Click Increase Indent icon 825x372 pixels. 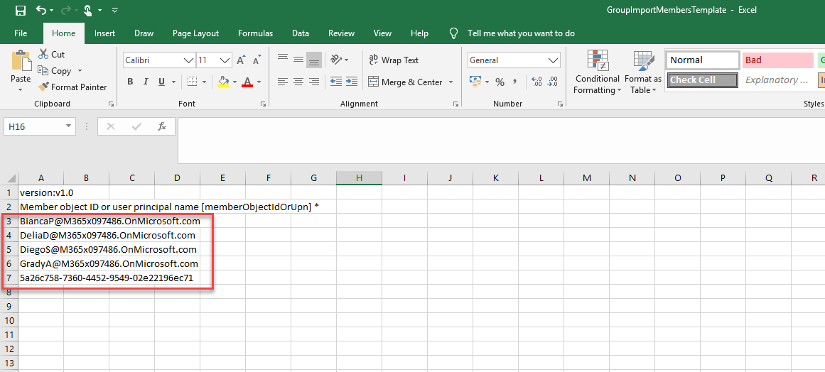click(352, 82)
